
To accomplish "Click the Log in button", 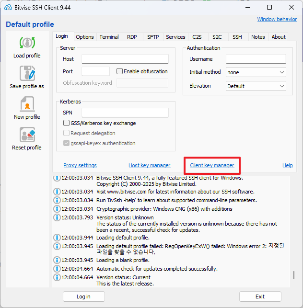I will pos(84,297).
